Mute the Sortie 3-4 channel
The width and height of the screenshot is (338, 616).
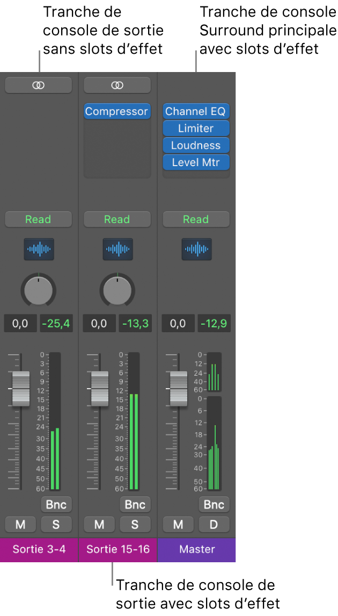click(x=20, y=524)
